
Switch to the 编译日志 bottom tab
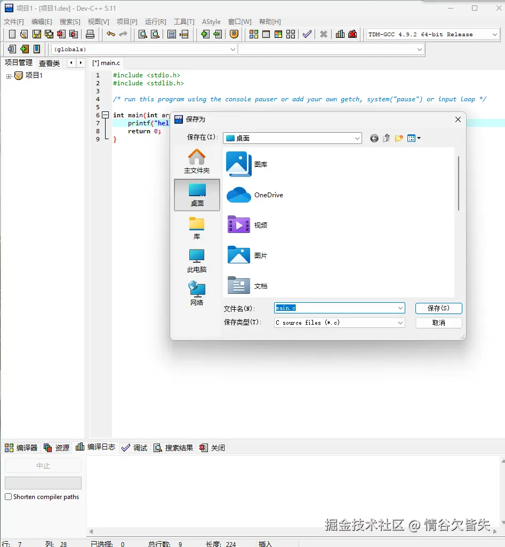point(95,447)
